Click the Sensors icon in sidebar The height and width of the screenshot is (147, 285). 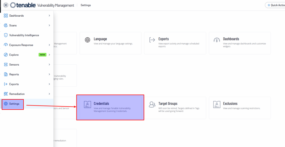point(6,65)
